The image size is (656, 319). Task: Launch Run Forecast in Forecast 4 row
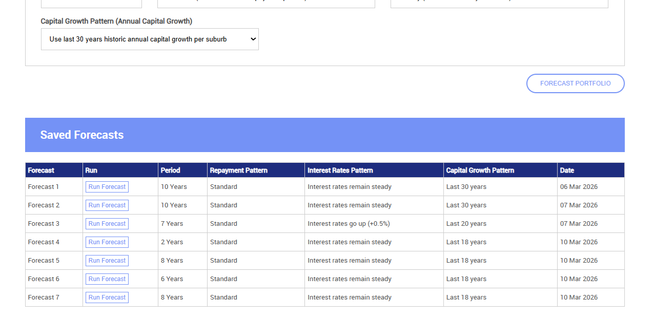pos(107,242)
